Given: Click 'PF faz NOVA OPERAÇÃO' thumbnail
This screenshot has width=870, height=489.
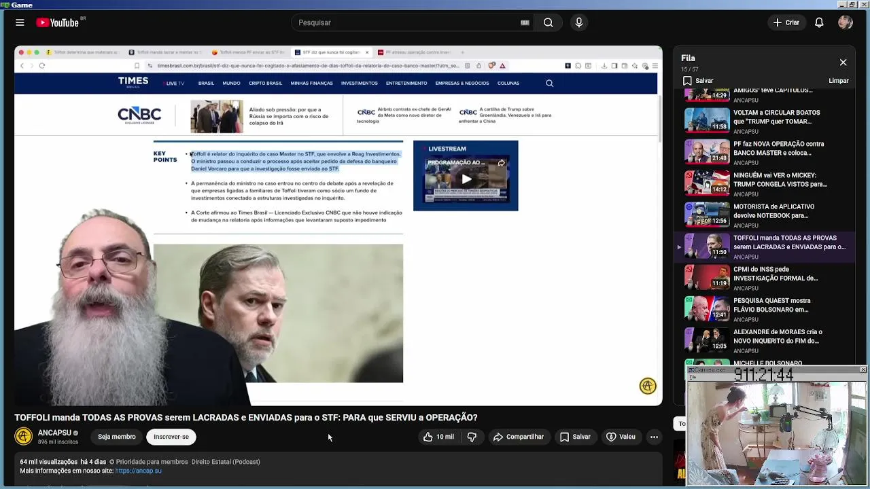Looking at the screenshot, I should pos(707,152).
